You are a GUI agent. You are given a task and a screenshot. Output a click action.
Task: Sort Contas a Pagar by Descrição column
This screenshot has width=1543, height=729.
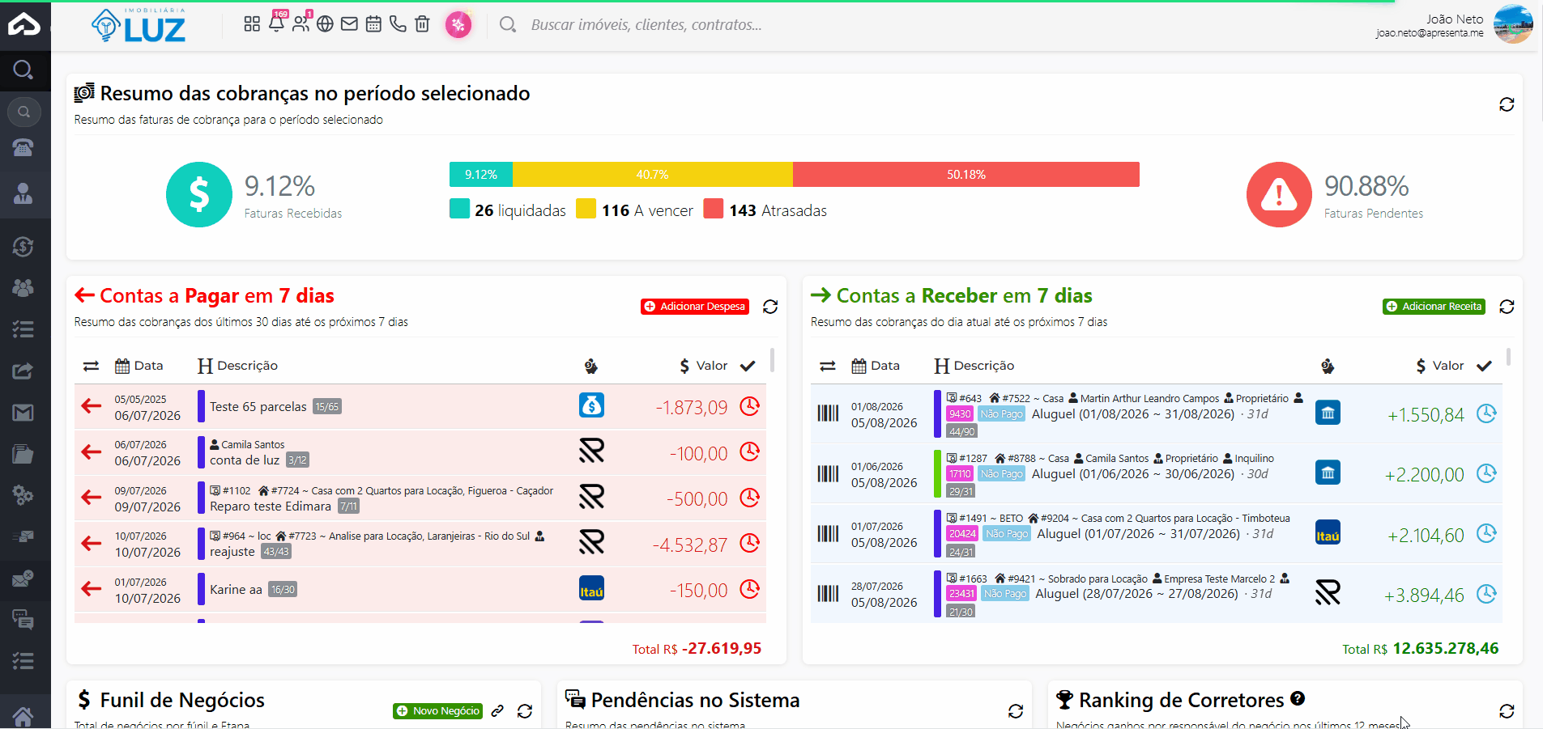(x=237, y=366)
